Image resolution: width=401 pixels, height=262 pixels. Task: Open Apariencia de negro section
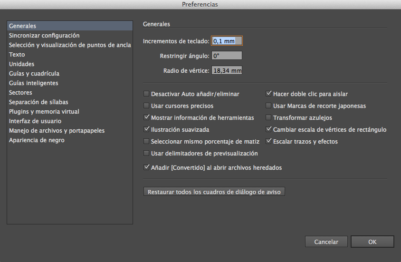37,140
